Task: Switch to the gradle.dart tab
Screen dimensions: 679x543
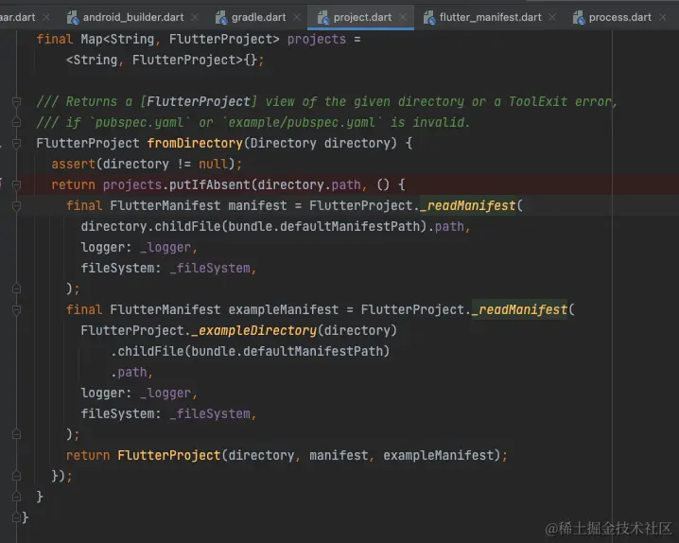Action: [258, 17]
